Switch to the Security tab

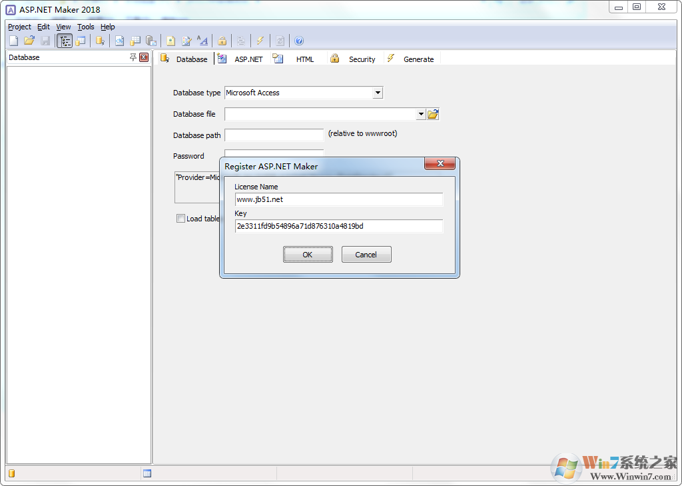[362, 59]
